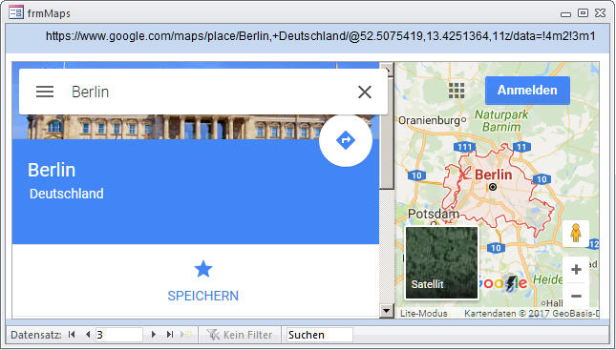Click the scrollbar down arrow of browser panel
Image resolution: width=616 pixels, height=350 pixels.
coord(386,311)
